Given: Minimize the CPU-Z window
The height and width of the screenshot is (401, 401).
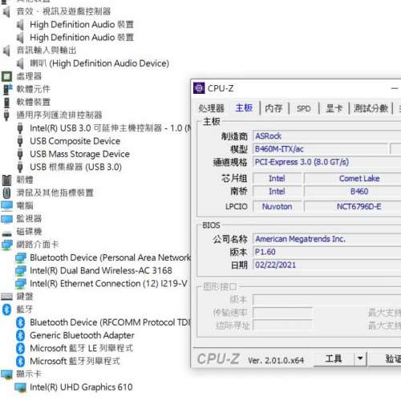Looking at the screenshot, I should pos(395,88).
